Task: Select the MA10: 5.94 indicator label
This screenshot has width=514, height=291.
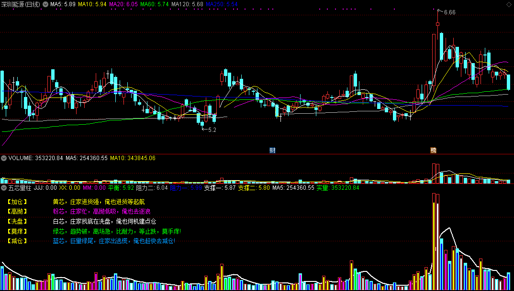Action: [x=92, y=5]
